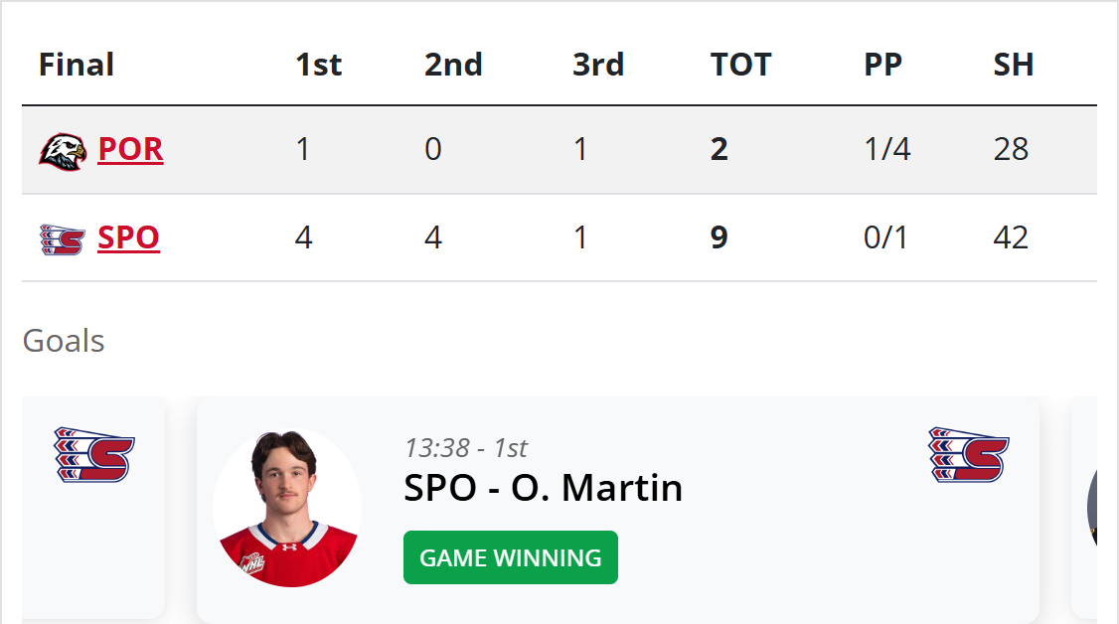This screenshot has height=624, width=1119.
Task: Click the Portland Winterhawks hawk logo
Action: pos(63,150)
